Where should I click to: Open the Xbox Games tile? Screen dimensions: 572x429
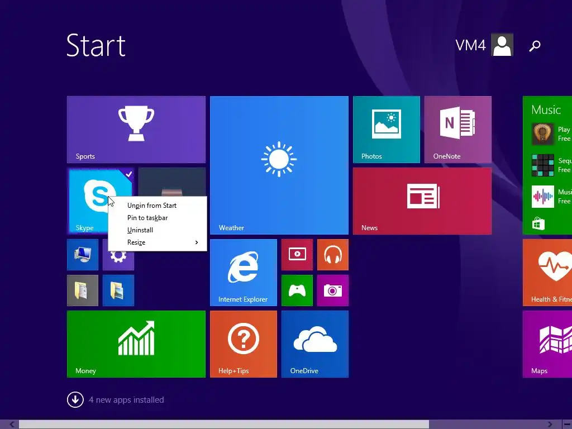point(297,290)
